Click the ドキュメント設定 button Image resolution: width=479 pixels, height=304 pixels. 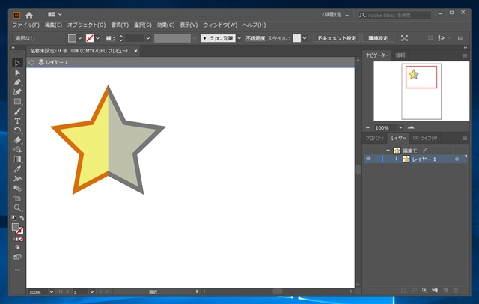(x=337, y=38)
